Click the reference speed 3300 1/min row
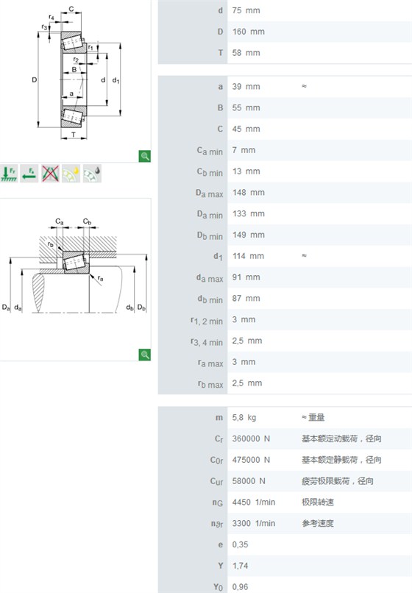Image resolution: width=412 pixels, height=593 pixels. click(x=285, y=523)
